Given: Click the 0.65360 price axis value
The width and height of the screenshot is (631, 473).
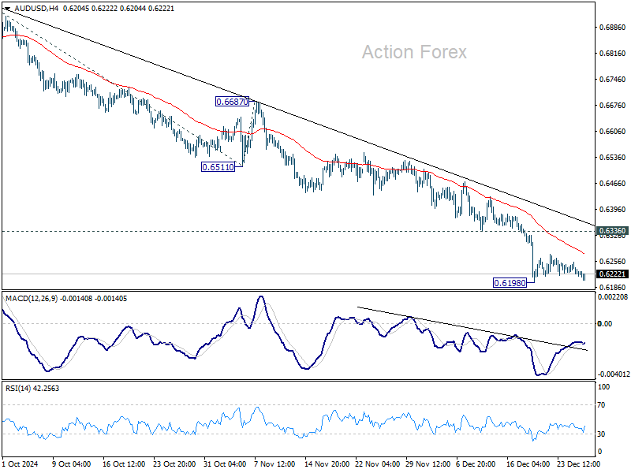Looking at the screenshot, I should click(x=613, y=157).
